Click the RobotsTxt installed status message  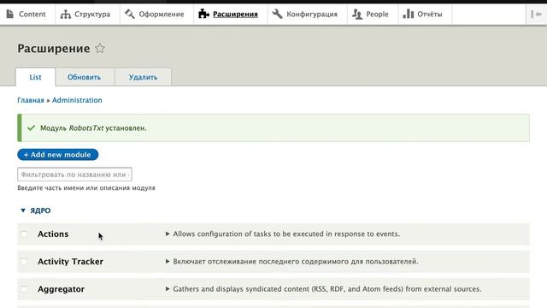(x=273, y=127)
